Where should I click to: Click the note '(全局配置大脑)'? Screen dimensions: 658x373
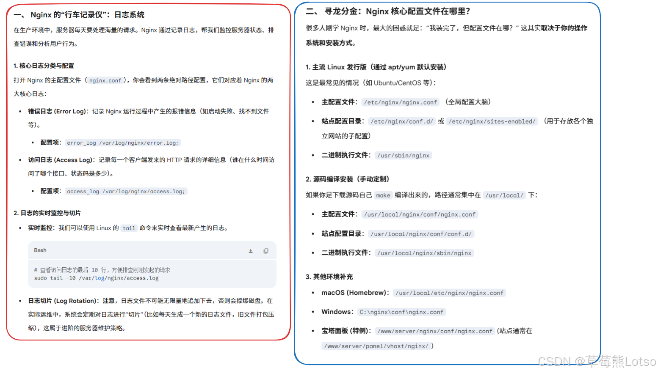(x=468, y=102)
